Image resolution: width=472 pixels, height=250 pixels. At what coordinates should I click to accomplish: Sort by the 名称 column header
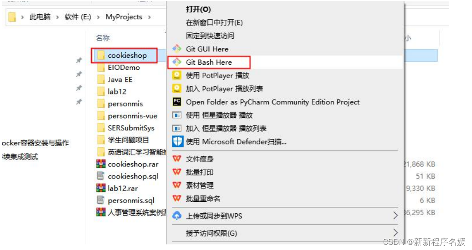click(x=102, y=38)
